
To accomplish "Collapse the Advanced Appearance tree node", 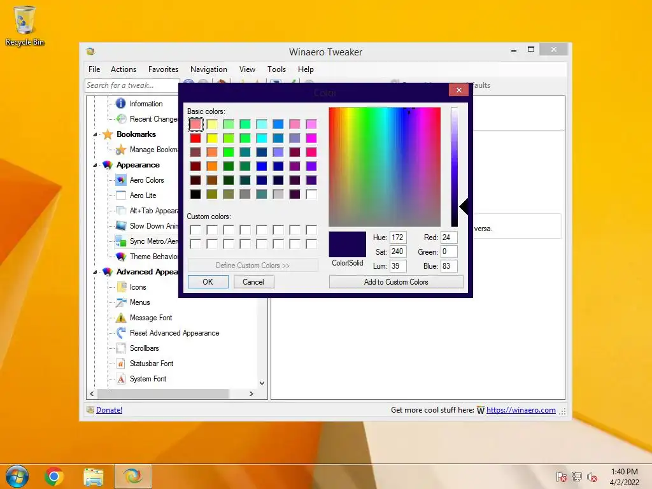I will click(95, 272).
